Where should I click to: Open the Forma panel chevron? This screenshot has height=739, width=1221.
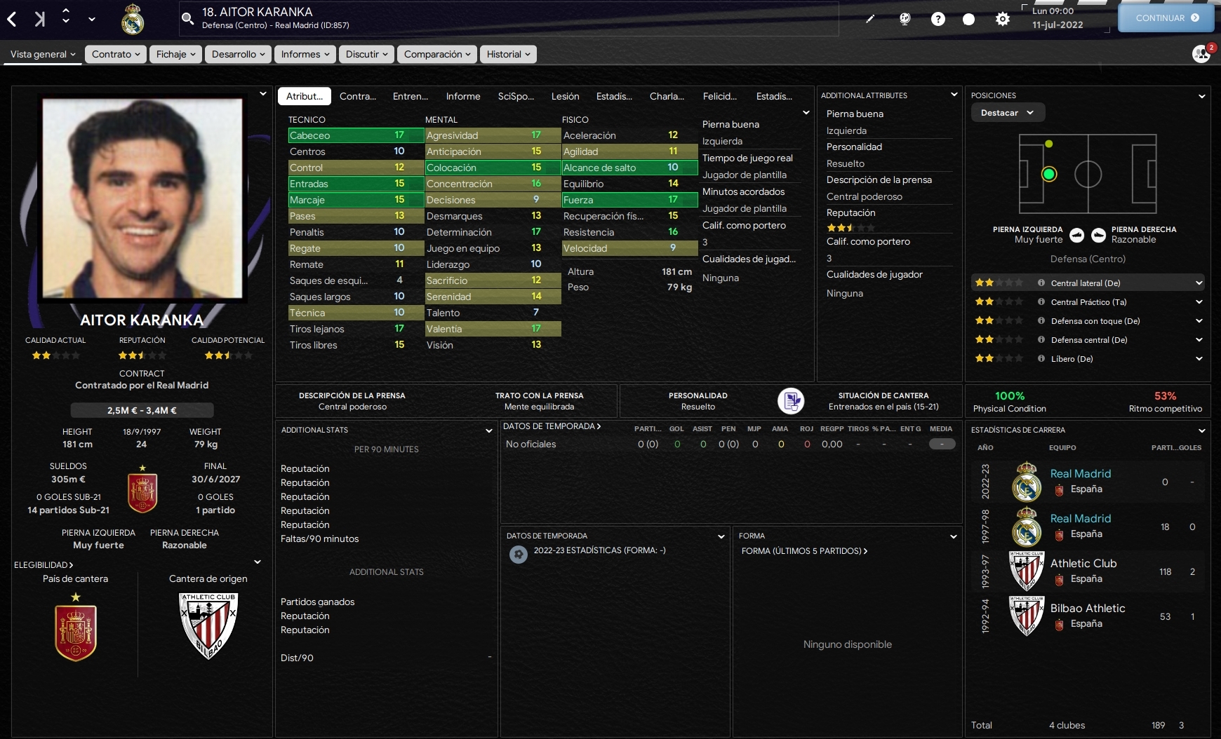pyautogui.click(x=954, y=537)
